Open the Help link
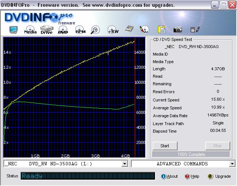This screenshot has height=186, width=237. click(x=195, y=176)
